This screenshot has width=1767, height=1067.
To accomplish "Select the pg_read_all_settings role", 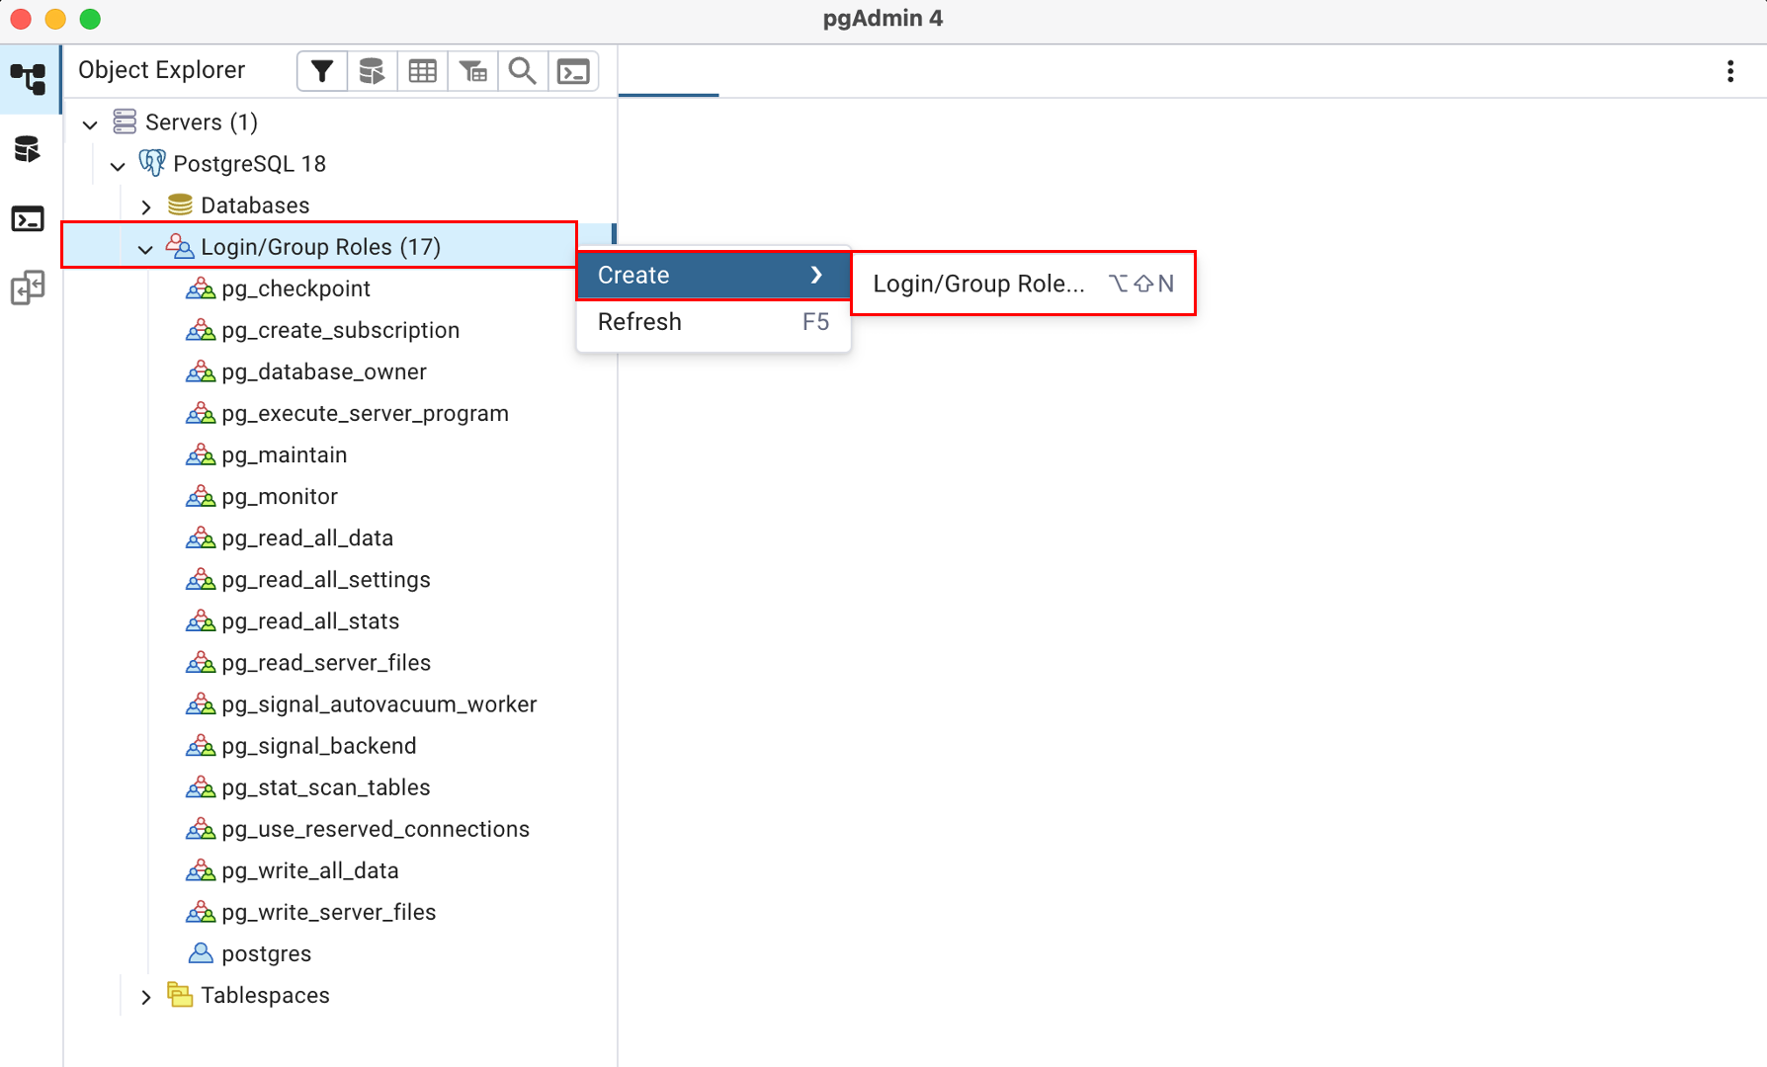I will [x=326, y=579].
